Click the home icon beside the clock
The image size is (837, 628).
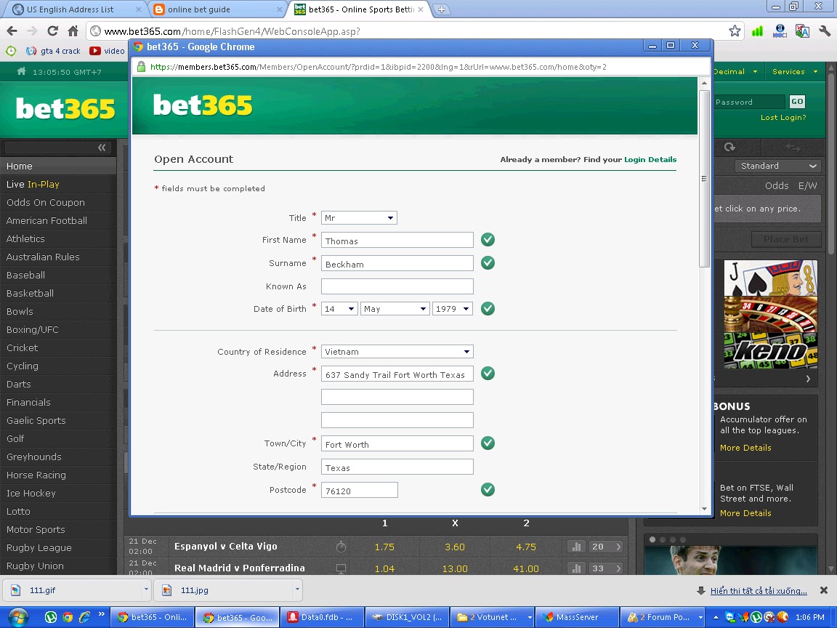click(21, 71)
